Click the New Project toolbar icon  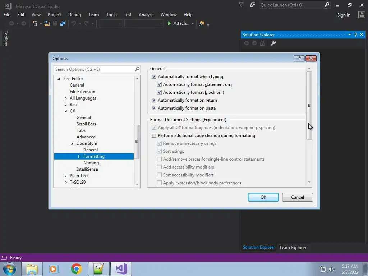pyautogui.click(x=35, y=23)
